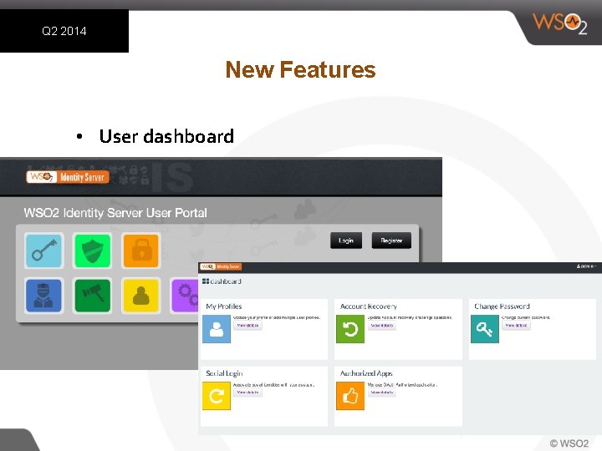Viewport: 602px width, 451px height.
Task: Click the 'New Features' slide title
Action: point(301,69)
